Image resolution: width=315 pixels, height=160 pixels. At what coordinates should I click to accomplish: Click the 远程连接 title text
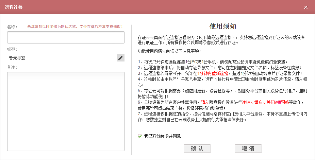click(x=14, y=7)
